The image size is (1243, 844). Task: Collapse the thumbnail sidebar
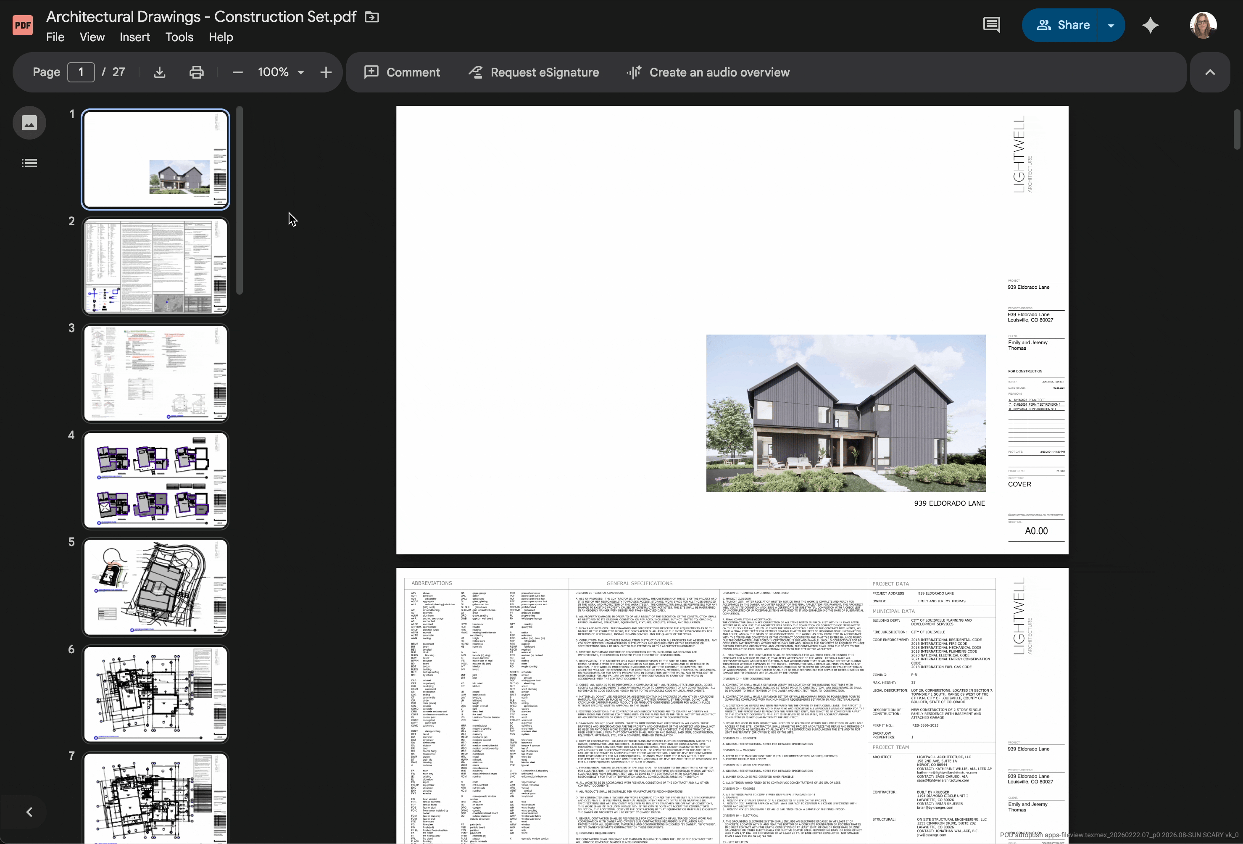point(29,812)
